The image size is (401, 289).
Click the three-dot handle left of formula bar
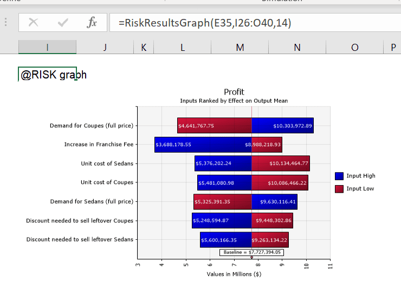tap(6, 23)
